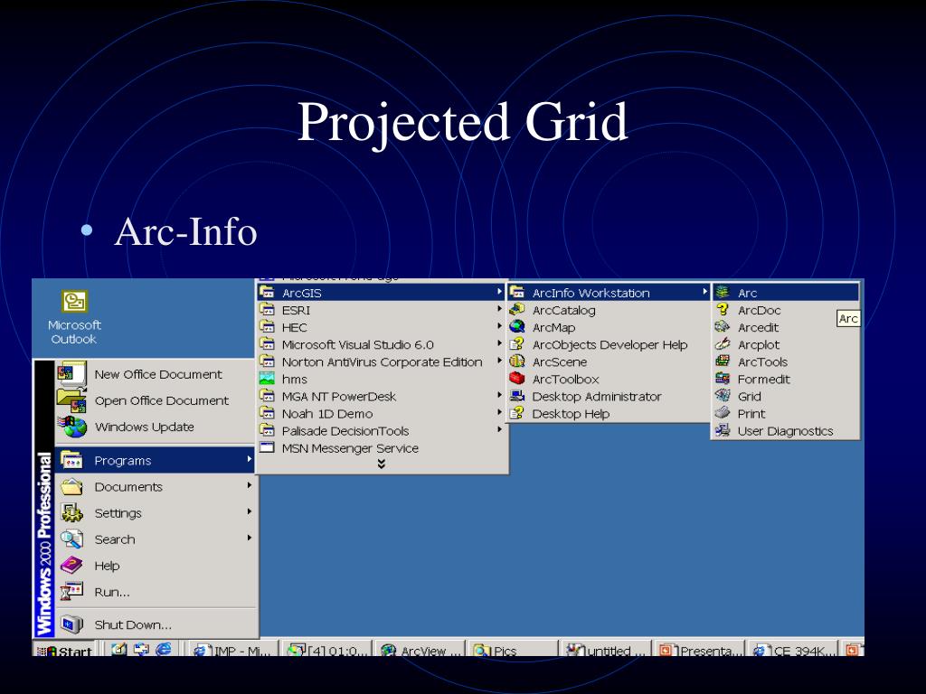926x694 pixels.
Task: Click the ArcCatalog icon
Action: coord(516,309)
